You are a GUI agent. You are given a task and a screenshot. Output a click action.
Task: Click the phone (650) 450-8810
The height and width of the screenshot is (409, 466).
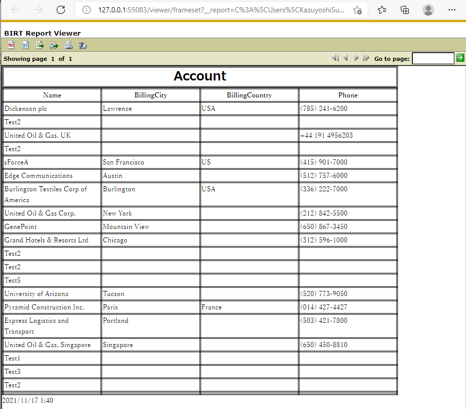(x=324, y=345)
